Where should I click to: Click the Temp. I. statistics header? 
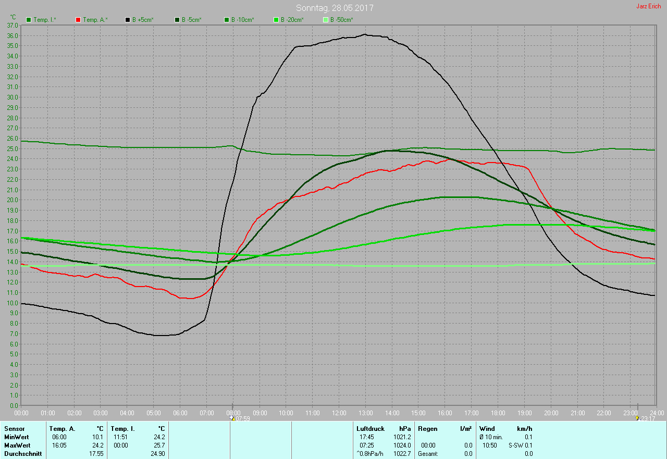pos(123,429)
